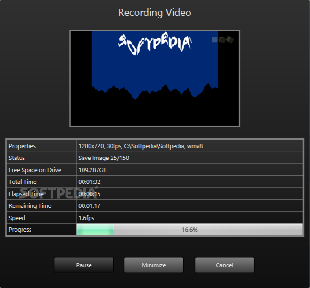Select the Status row label

coord(17,158)
